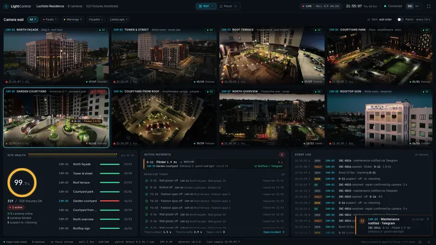The image size is (436, 245).
Task: Click the WARN tag on D-11 suspect event
Action: [x=318, y=179]
